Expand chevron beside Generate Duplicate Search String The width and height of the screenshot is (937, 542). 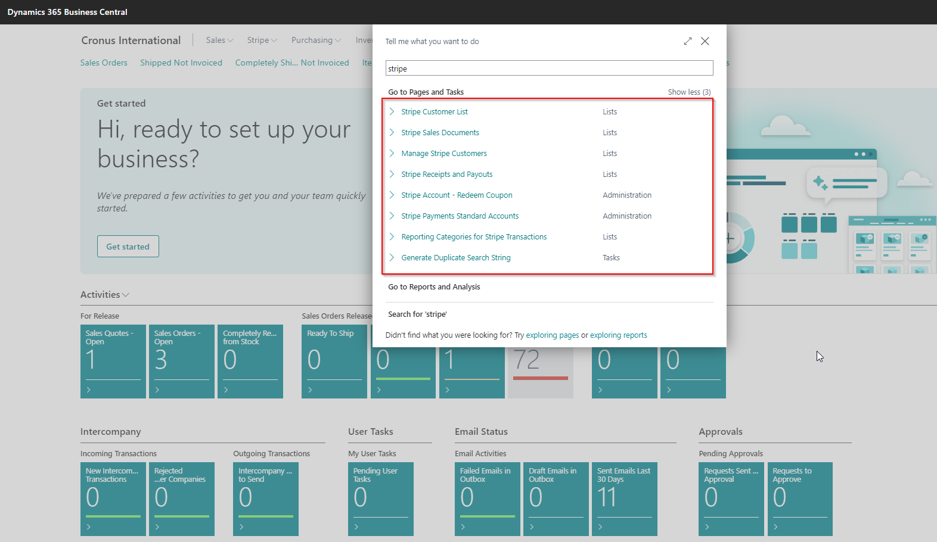pos(392,257)
